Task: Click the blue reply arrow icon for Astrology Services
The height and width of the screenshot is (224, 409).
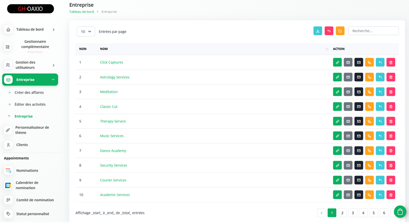Action: click(380, 77)
